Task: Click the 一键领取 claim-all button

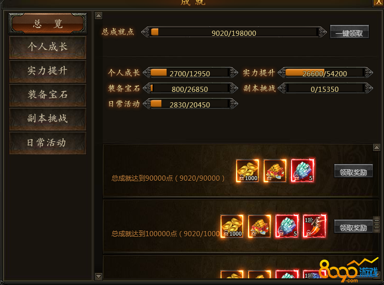Action: coord(349,32)
